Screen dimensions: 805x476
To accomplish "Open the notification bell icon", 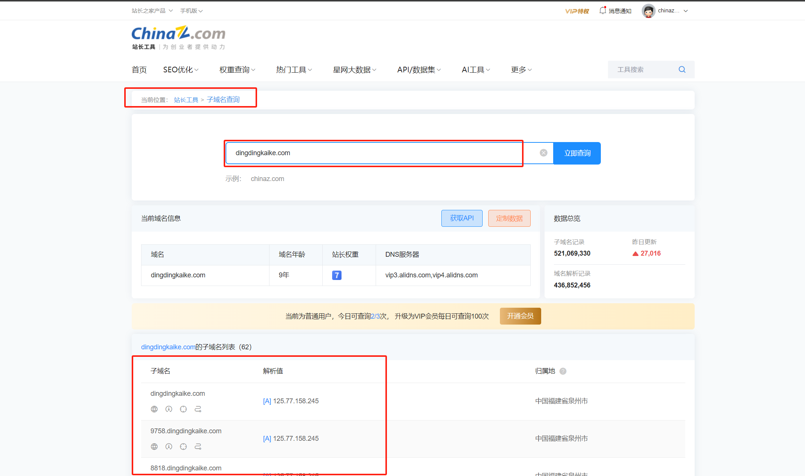I will click(603, 10).
